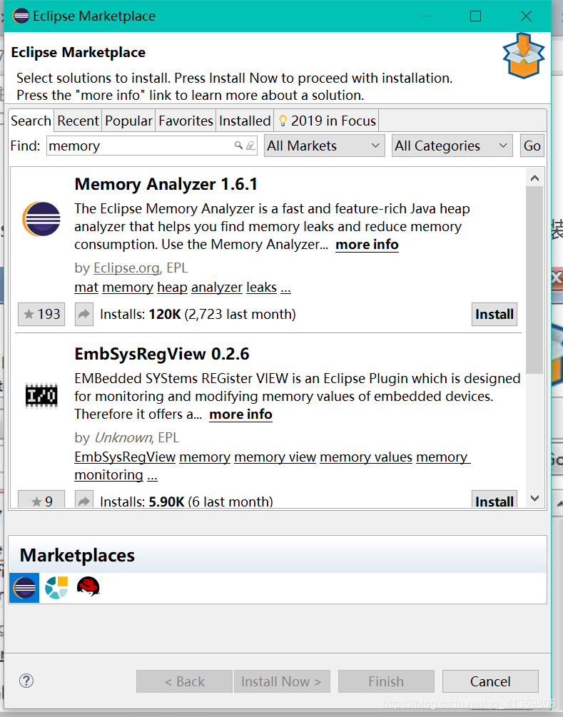Click the Eclipse icon in title bar
The height and width of the screenshot is (717, 563).
[21, 16]
